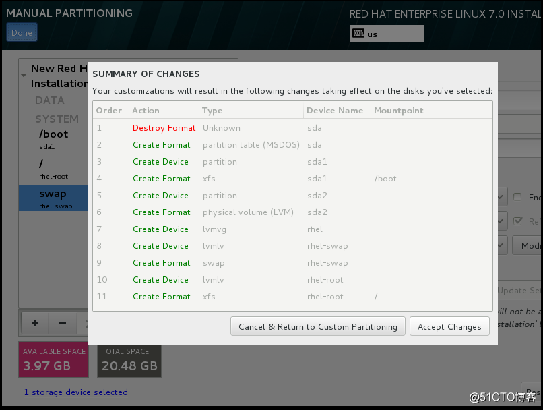Image resolution: width=543 pixels, height=410 pixels.
Task: Click the rhel device name in row 7
Action: click(315, 229)
